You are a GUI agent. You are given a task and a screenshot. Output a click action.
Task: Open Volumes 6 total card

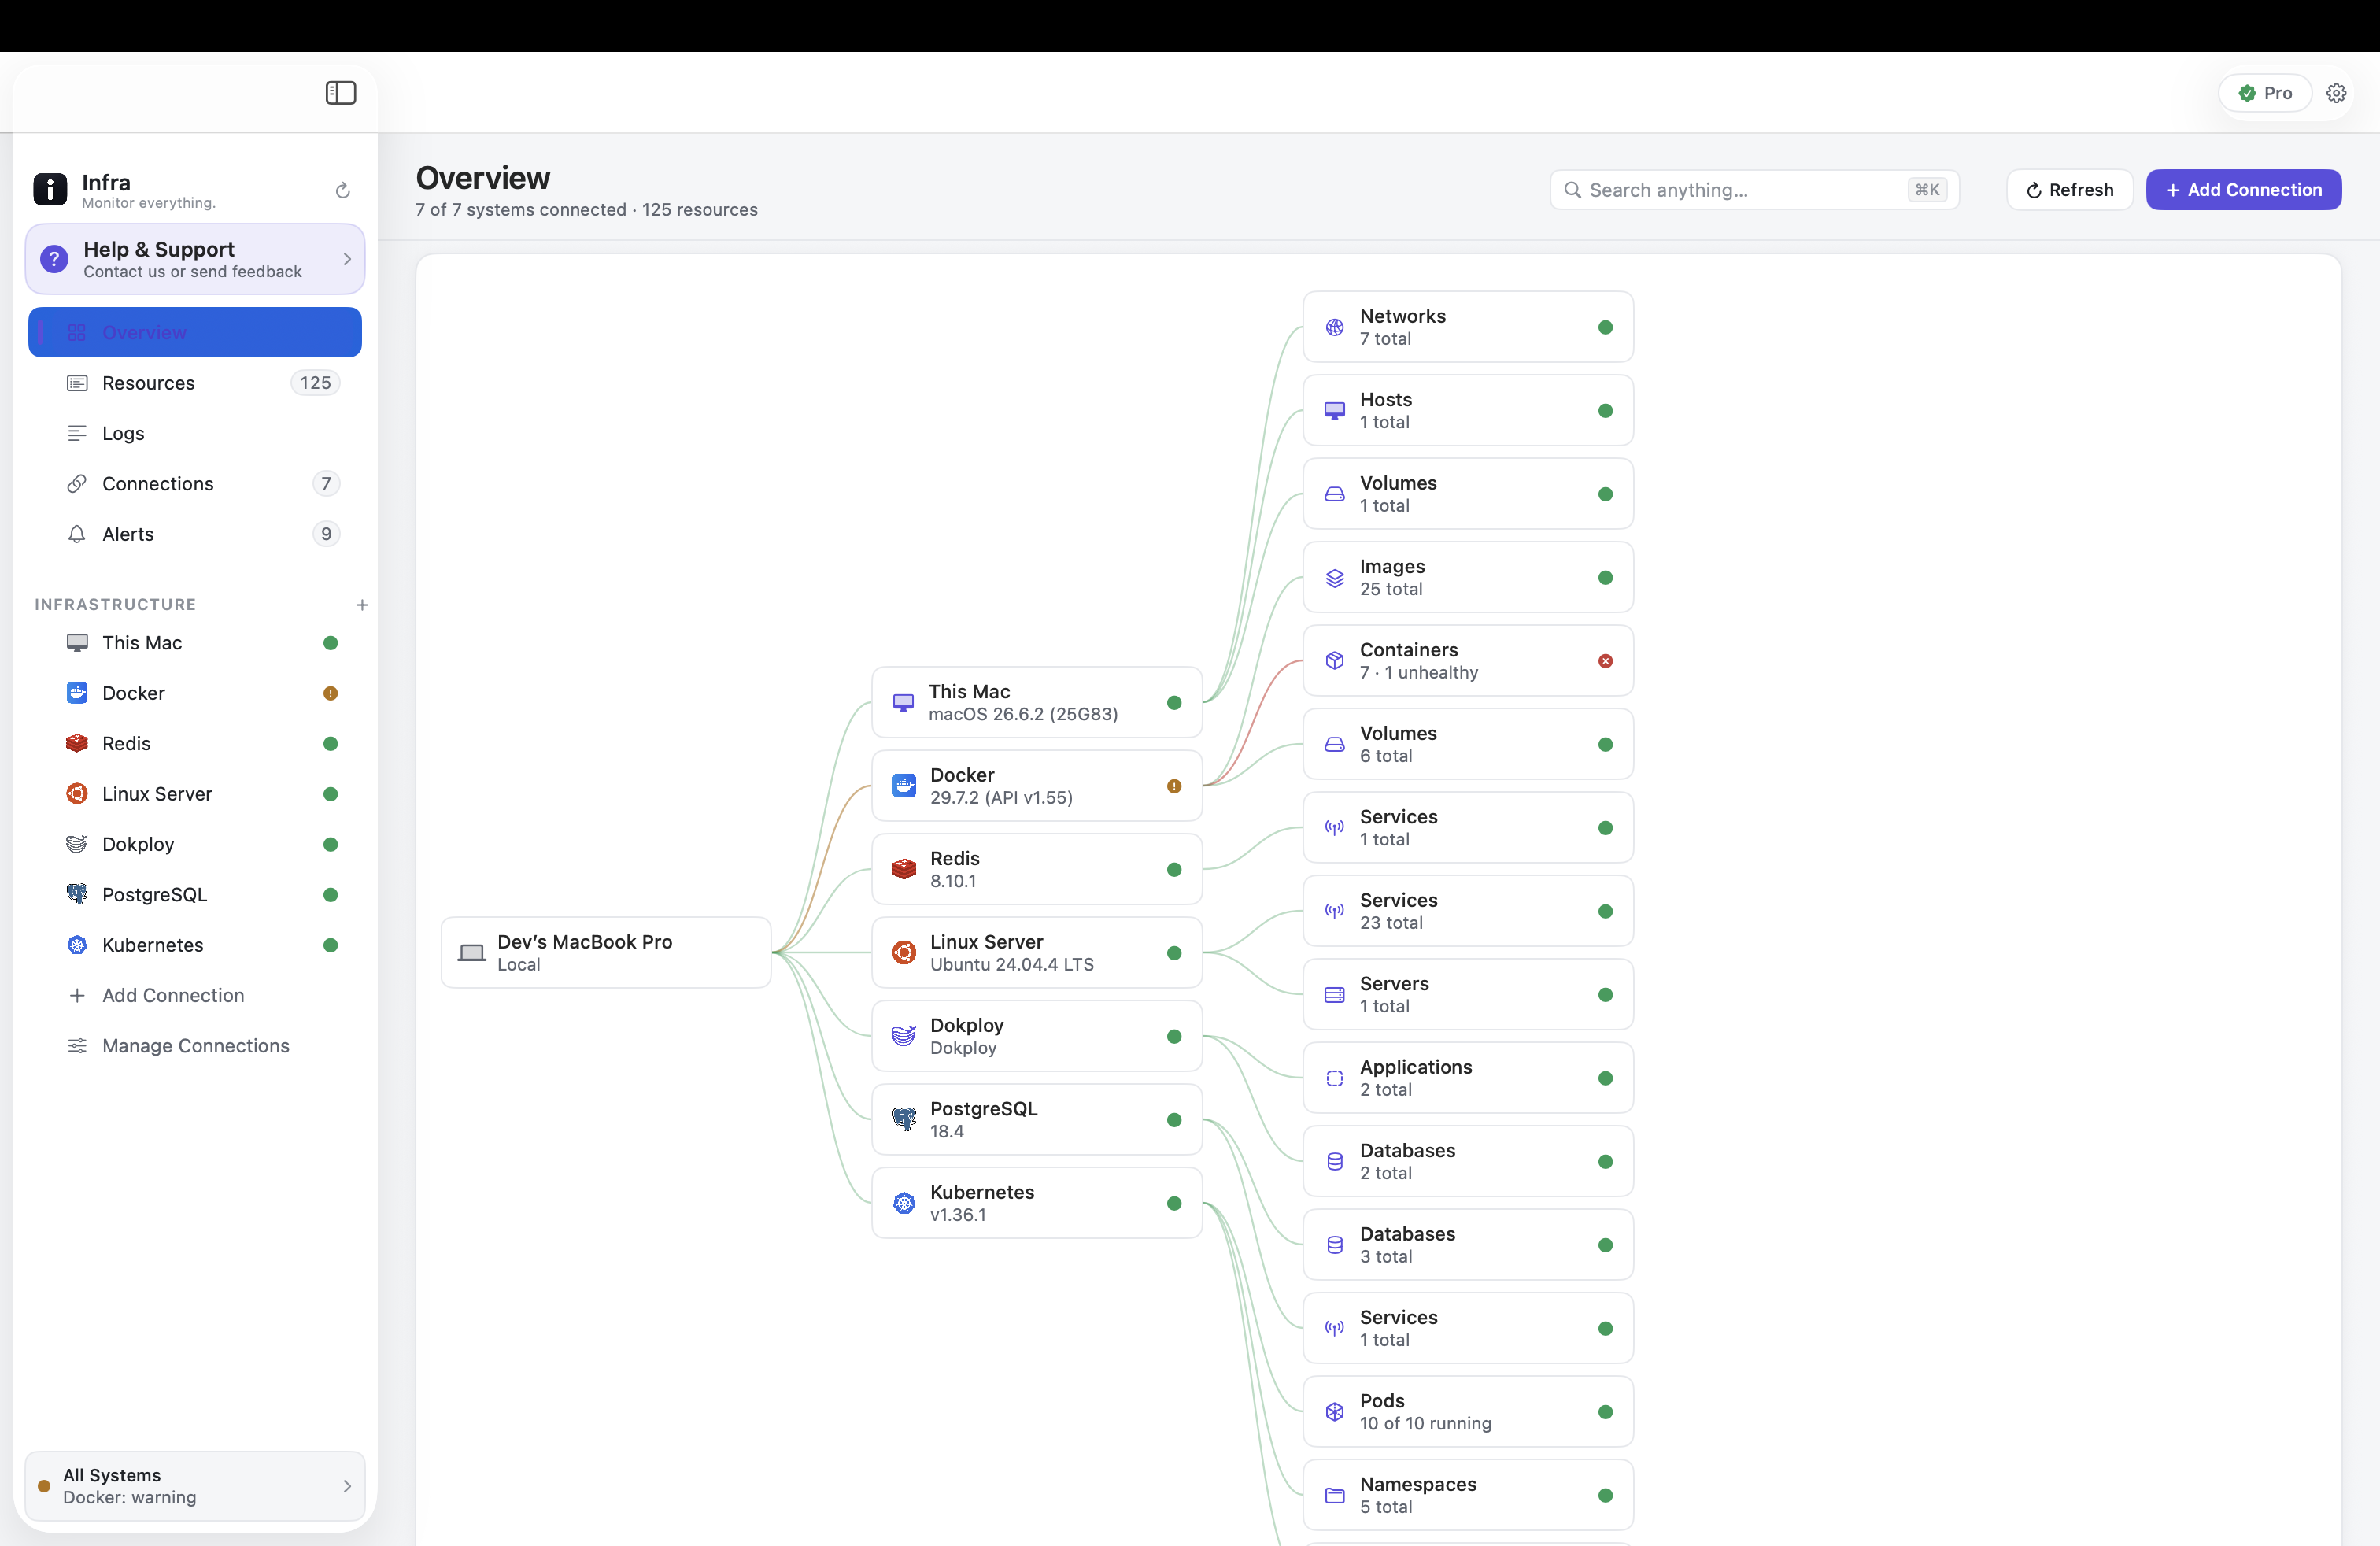(x=1468, y=745)
